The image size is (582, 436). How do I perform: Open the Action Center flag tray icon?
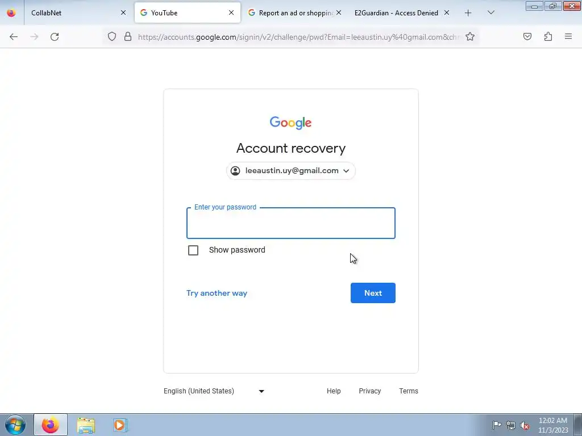click(497, 425)
